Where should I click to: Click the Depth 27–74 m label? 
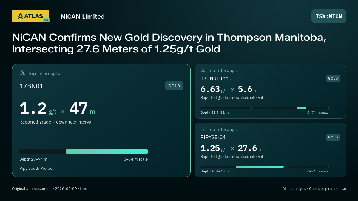33,159
